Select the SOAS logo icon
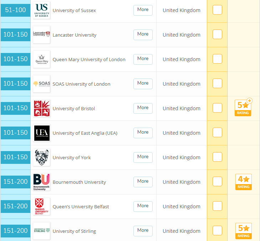Viewport: 260px width, 241px height. pyautogui.click(x=41, y=84)
